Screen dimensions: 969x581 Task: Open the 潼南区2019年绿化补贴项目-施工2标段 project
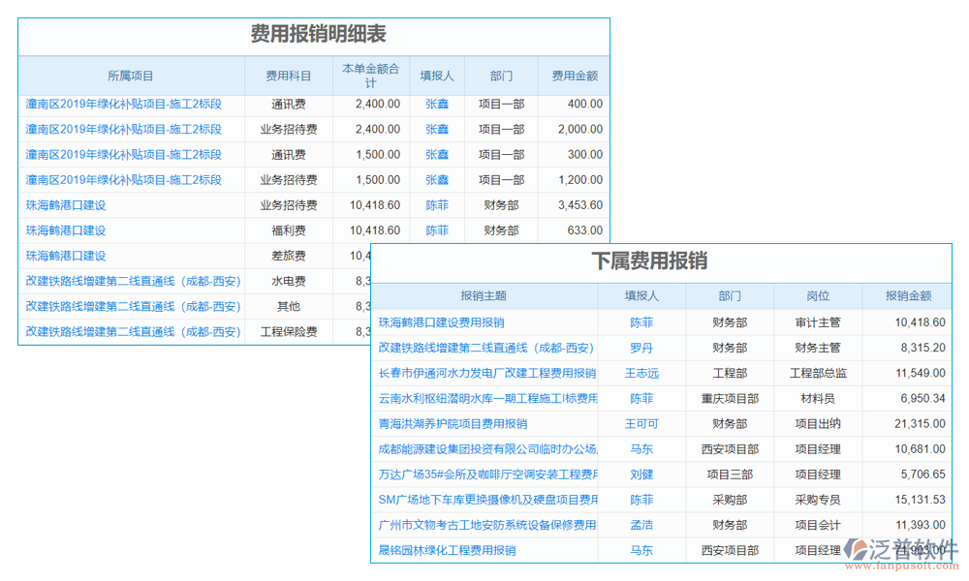(x=126, y=104)
